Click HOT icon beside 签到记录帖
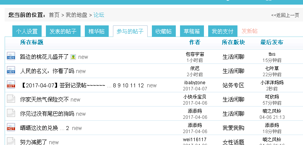Screen dimensions: 303x145 [11, 85]
